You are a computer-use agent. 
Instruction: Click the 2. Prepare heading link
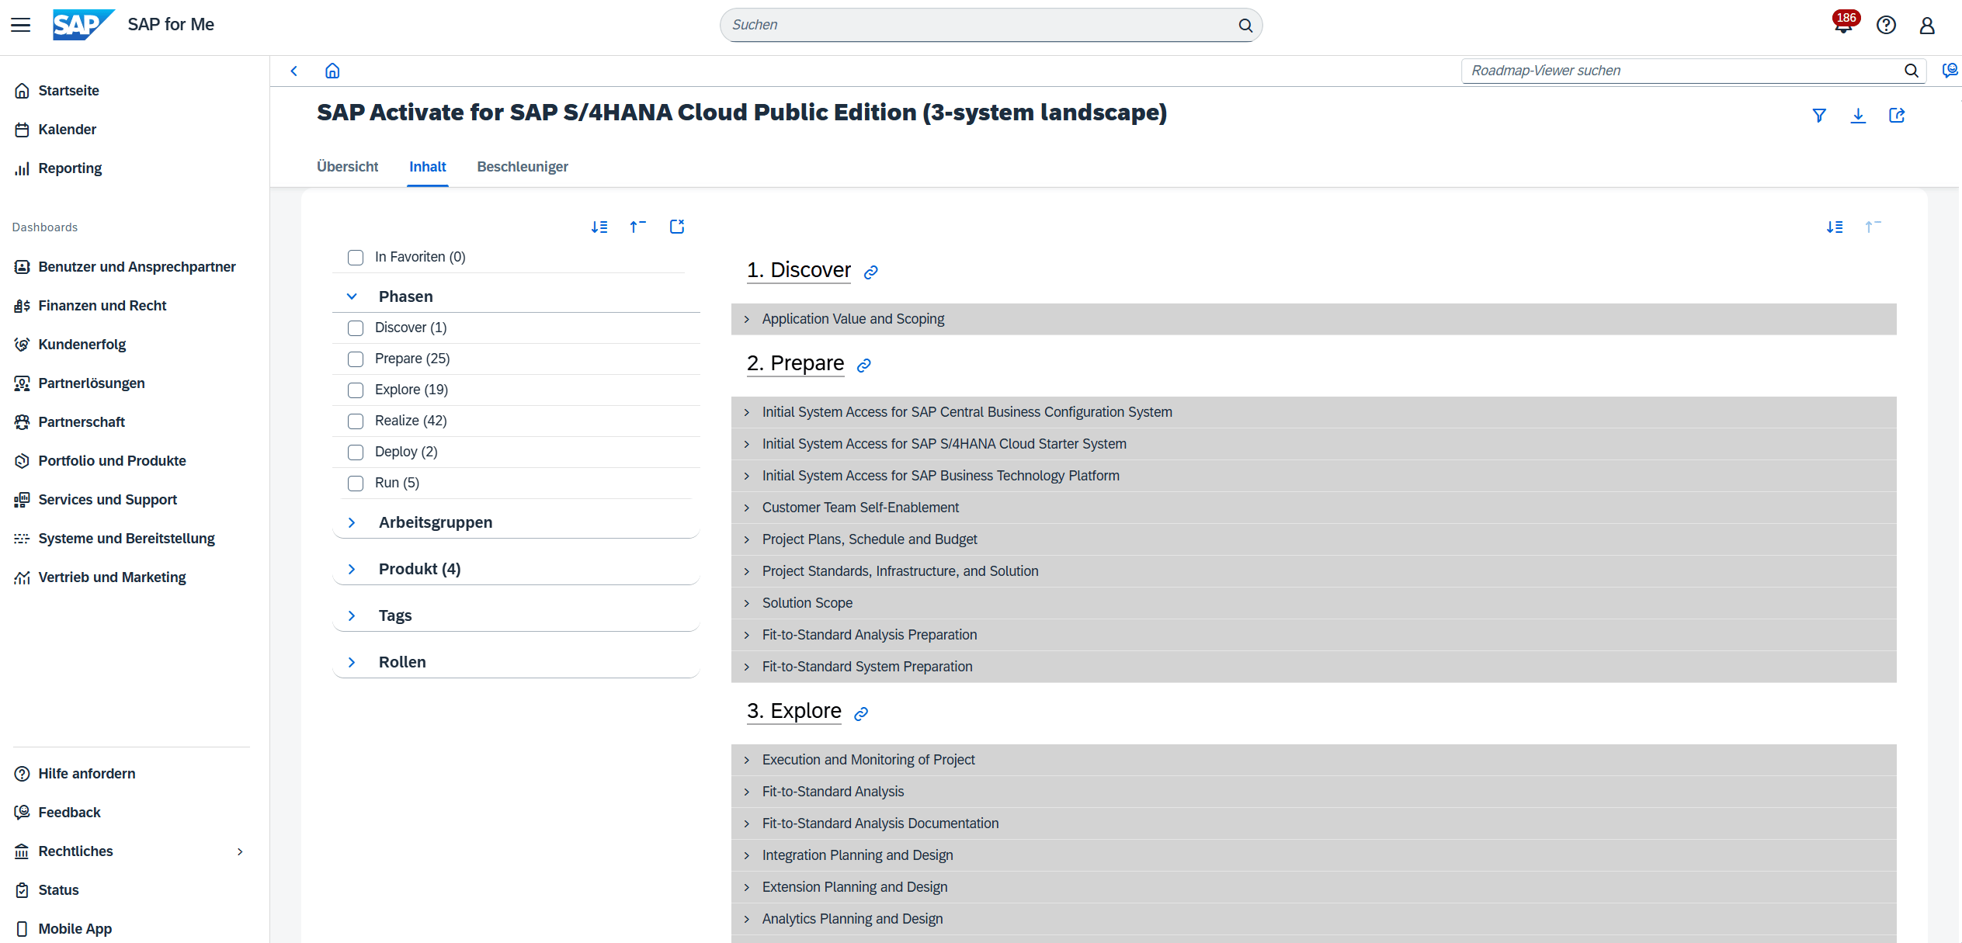pyautogui.click(x=795, y=363)
